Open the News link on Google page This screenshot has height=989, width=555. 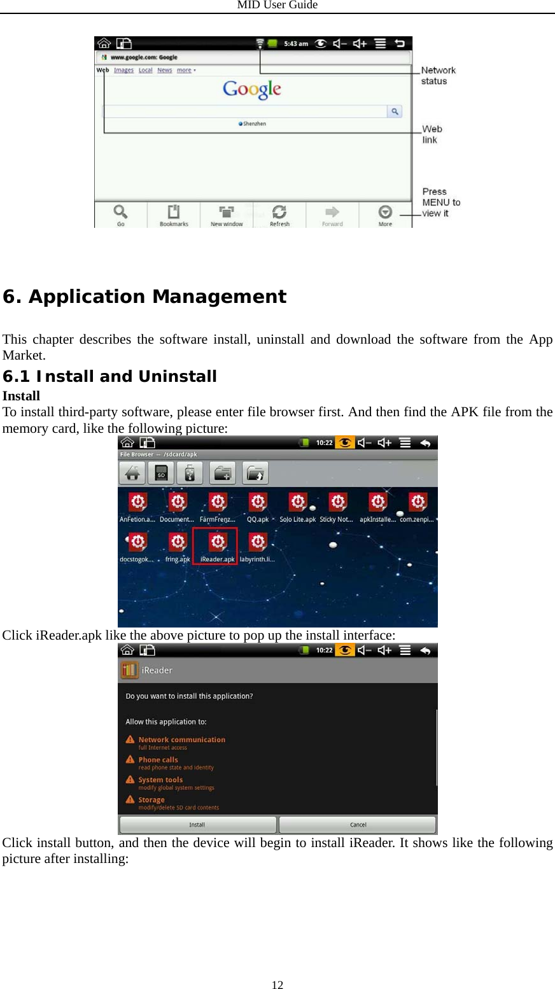(165, 70)
